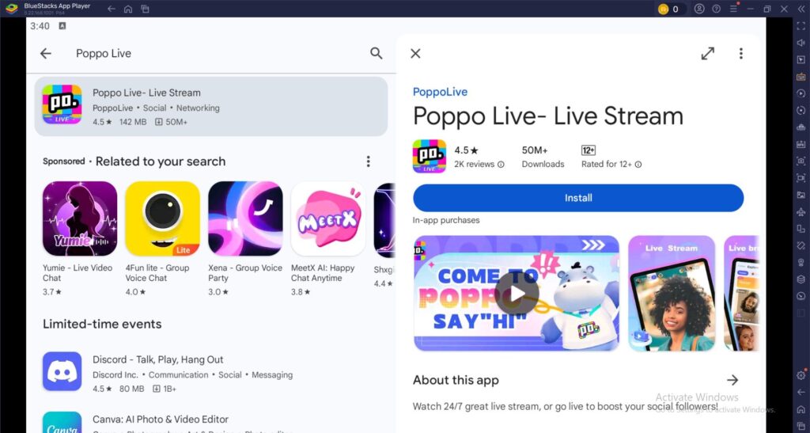The width and height of the screenshot is (810, 433).
Task: Collapse BlueStacks side toolbar chevrons
Action: (x=801, y=9)
